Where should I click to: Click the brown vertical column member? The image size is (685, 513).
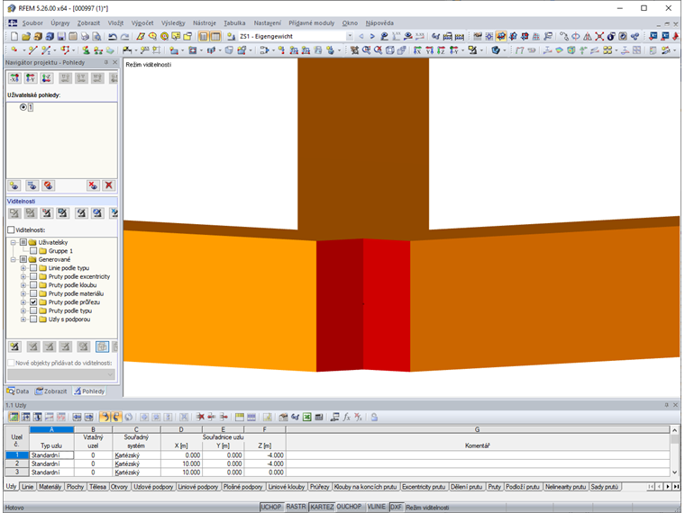pyautogui.click(x=363, y=146)
